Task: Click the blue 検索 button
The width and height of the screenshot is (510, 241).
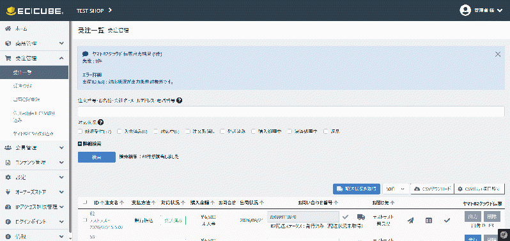Action: coord(97,157)
